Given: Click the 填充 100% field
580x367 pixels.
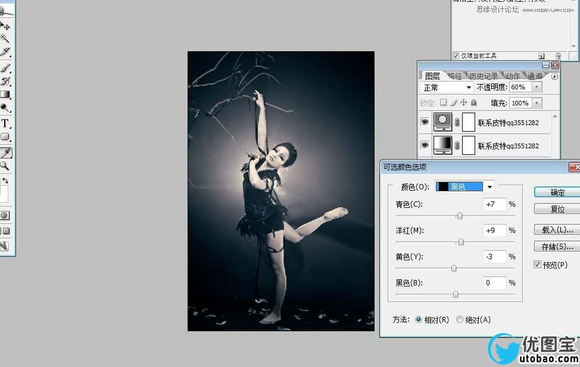Looking at the screenshot, I should click(x=521, y=103).
